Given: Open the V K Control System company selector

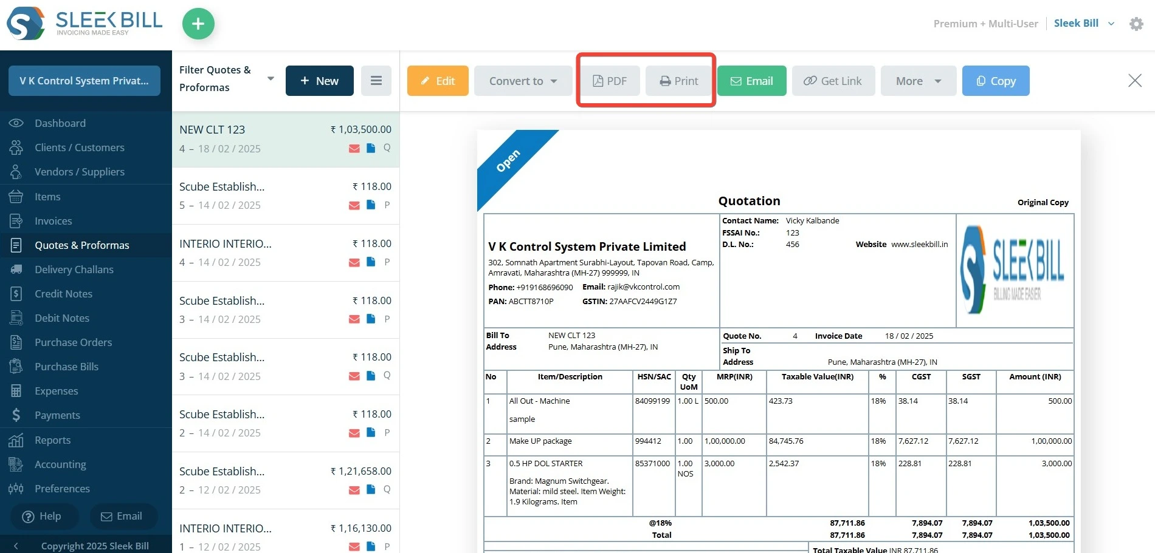Looking at the screenshot, I should (x=84, y=81).
